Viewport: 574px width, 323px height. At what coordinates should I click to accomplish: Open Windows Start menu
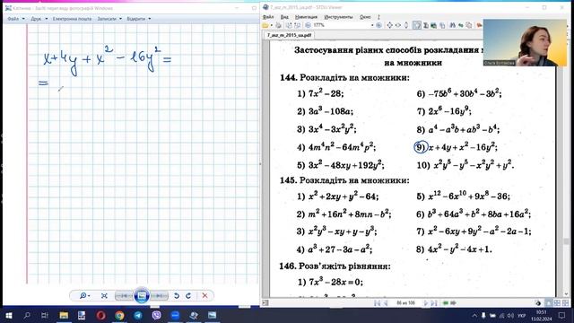[x=9, y=315]
